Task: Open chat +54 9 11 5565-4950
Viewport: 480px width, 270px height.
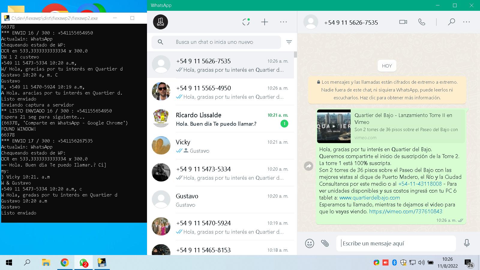Action: click(220, 92)
